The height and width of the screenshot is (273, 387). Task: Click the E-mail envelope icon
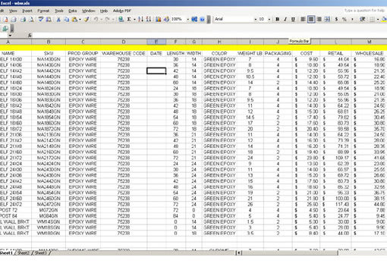pos(14,19)
